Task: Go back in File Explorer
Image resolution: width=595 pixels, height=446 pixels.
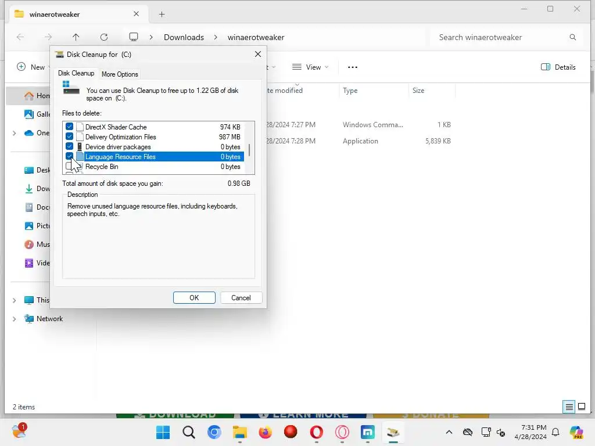Action: (x=20, y=37)
